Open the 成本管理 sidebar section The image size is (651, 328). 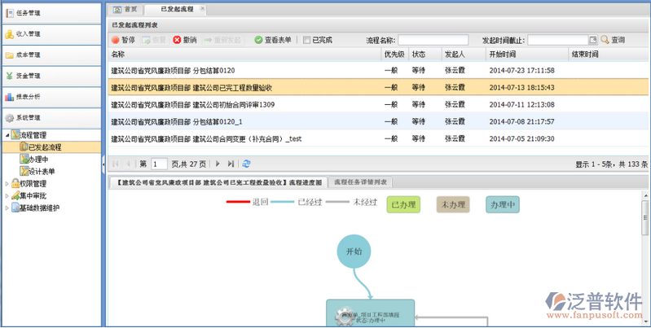(x=51, y=55)
